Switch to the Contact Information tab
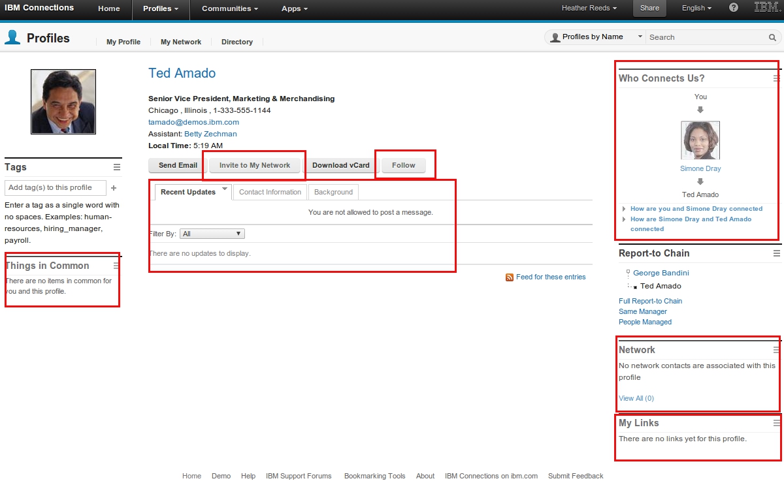 (270, 192)
